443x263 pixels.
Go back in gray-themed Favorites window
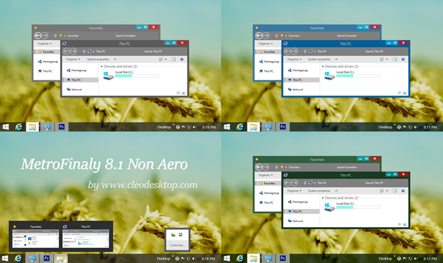37,35
